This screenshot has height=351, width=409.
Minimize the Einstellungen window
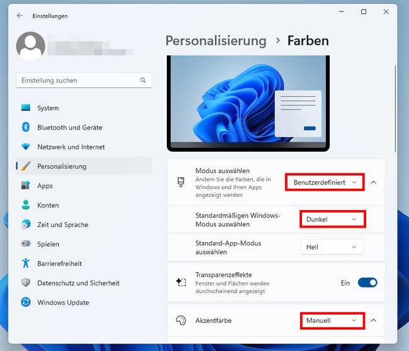(341, 12)
